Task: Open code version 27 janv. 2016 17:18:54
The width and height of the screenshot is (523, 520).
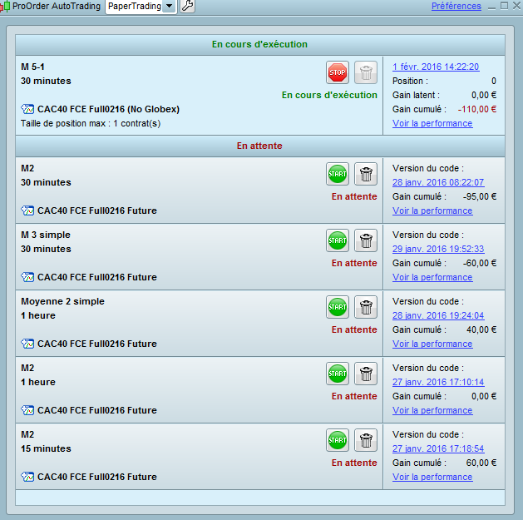Action: tap(438, 448)
